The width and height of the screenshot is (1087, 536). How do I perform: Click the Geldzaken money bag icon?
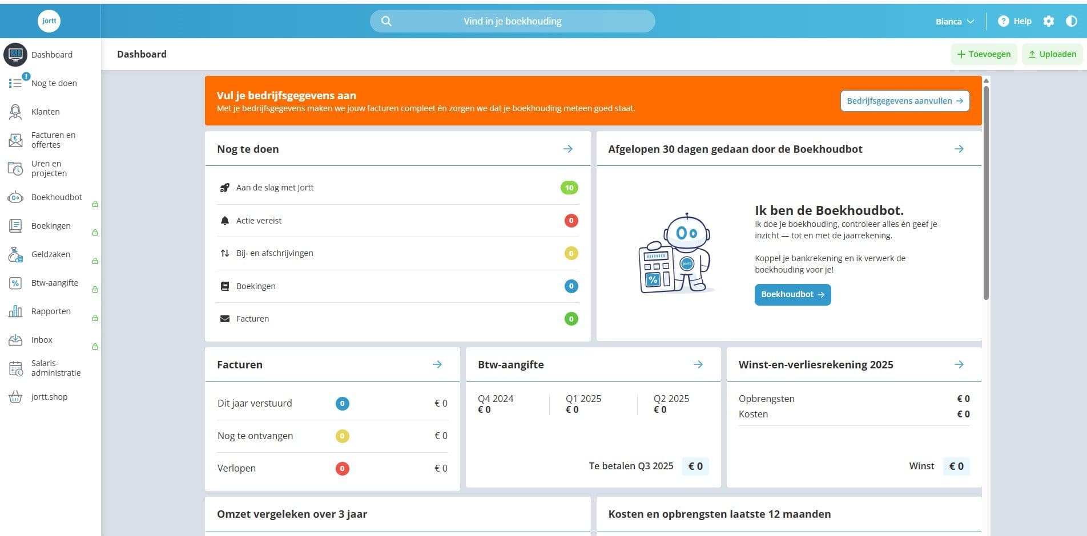click(15, 254)
